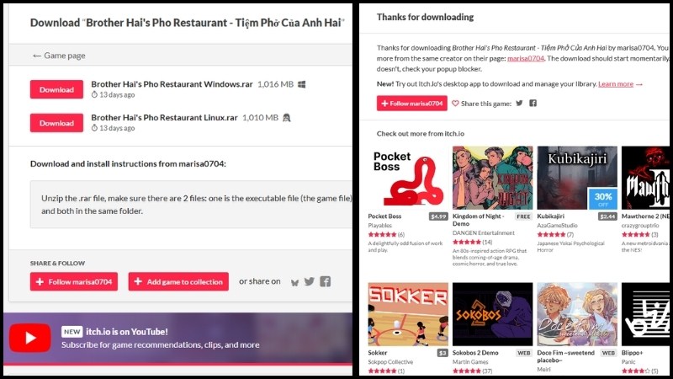Share this game on Facebook icon
673x379 pixels.
(533, 103)
